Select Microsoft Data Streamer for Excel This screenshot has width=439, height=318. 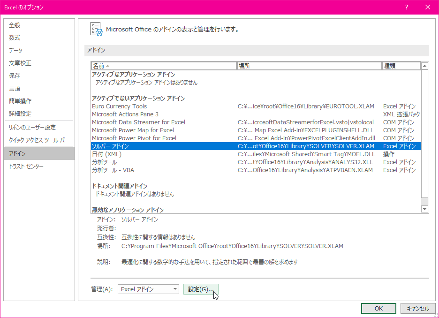(256, 122)
